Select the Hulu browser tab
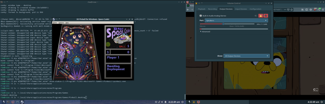The height and width of the screenshot is (104, 325). [190, 5]
